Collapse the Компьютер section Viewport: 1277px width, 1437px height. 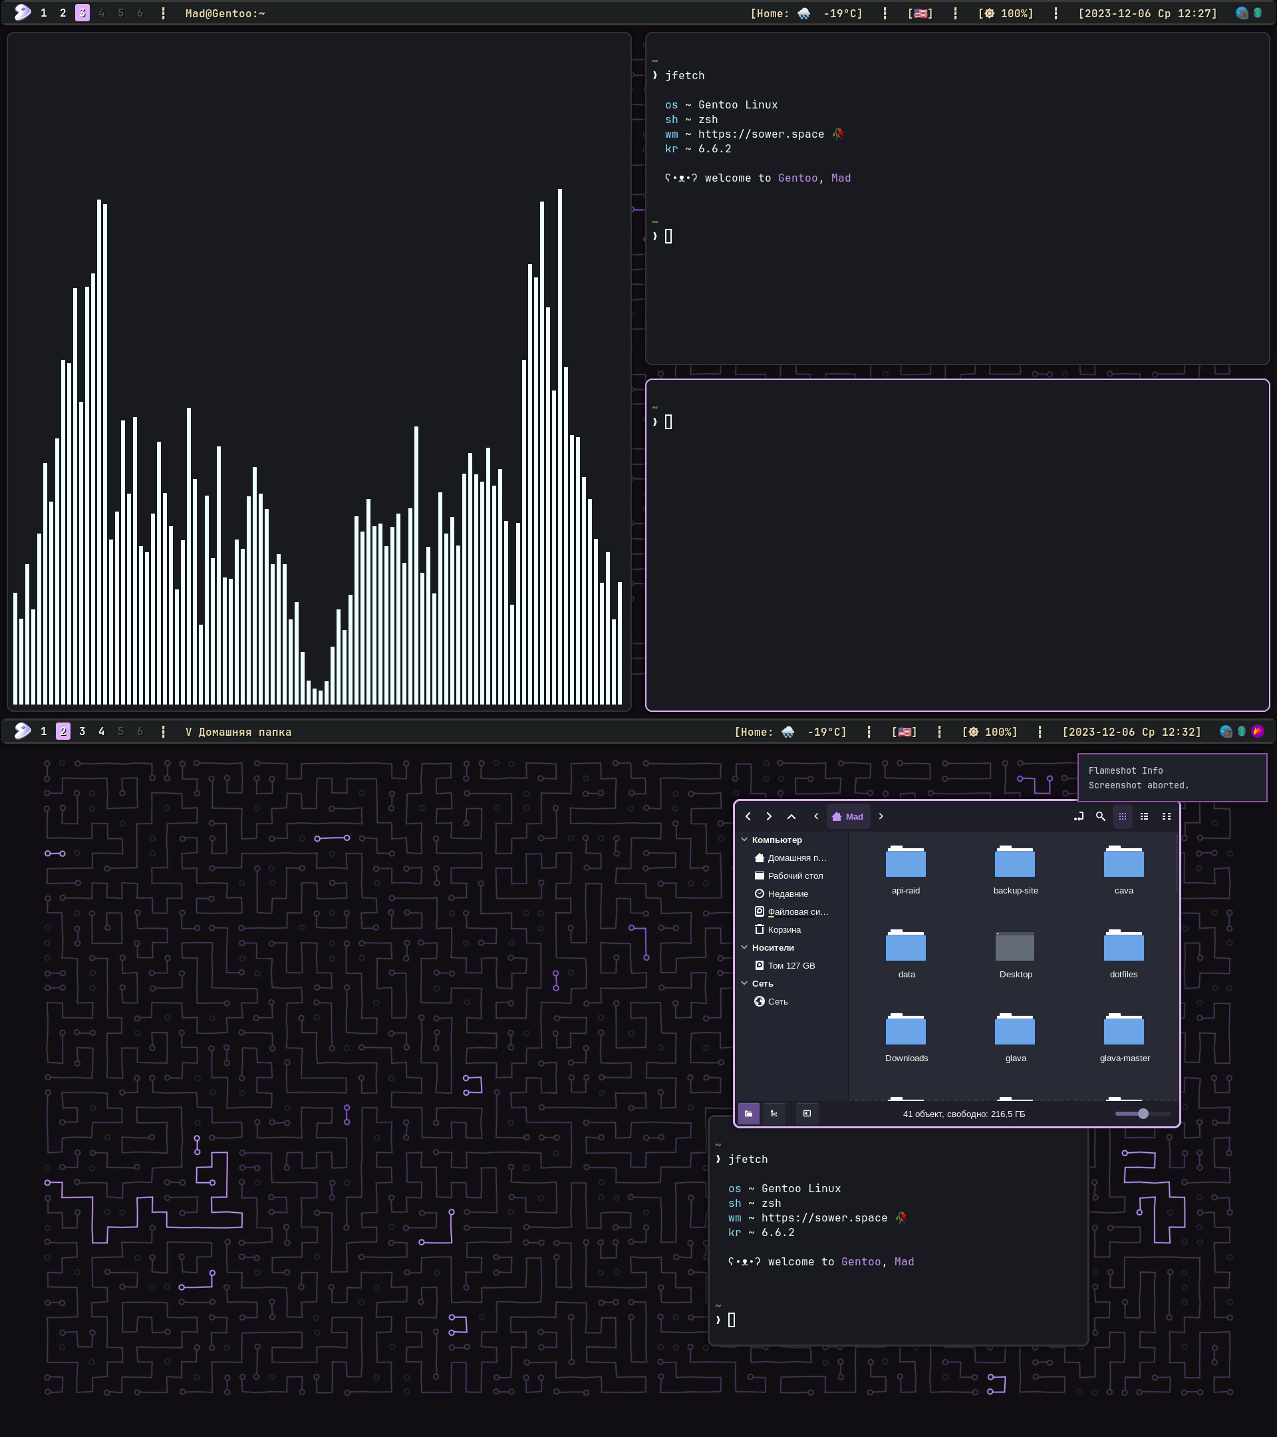click(744, 840)
